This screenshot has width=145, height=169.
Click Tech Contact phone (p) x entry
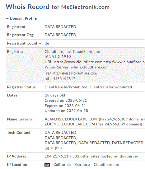point(49,148)
